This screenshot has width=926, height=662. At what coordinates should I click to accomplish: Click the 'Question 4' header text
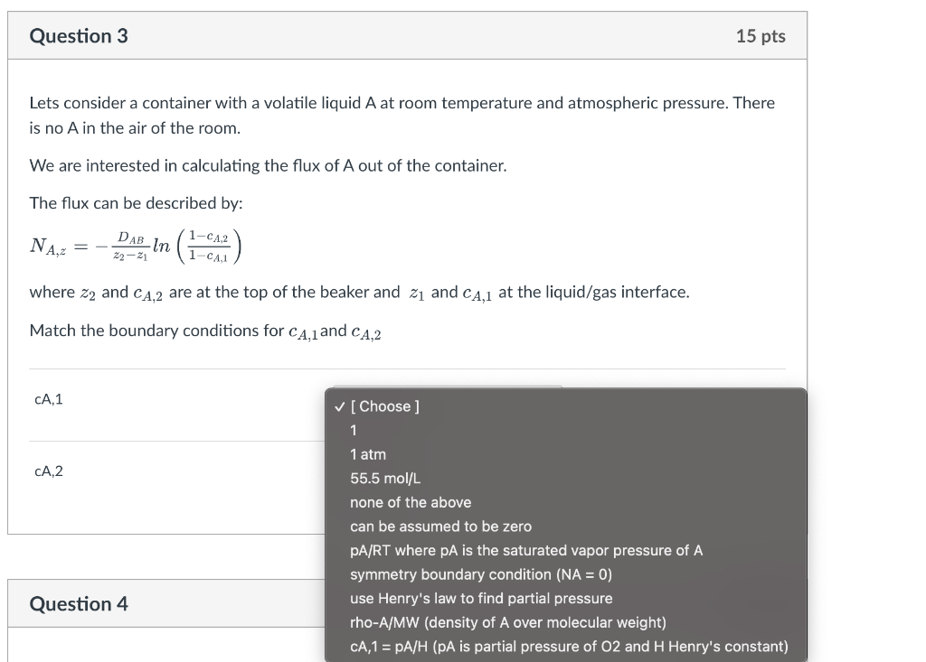coord(79,603)
